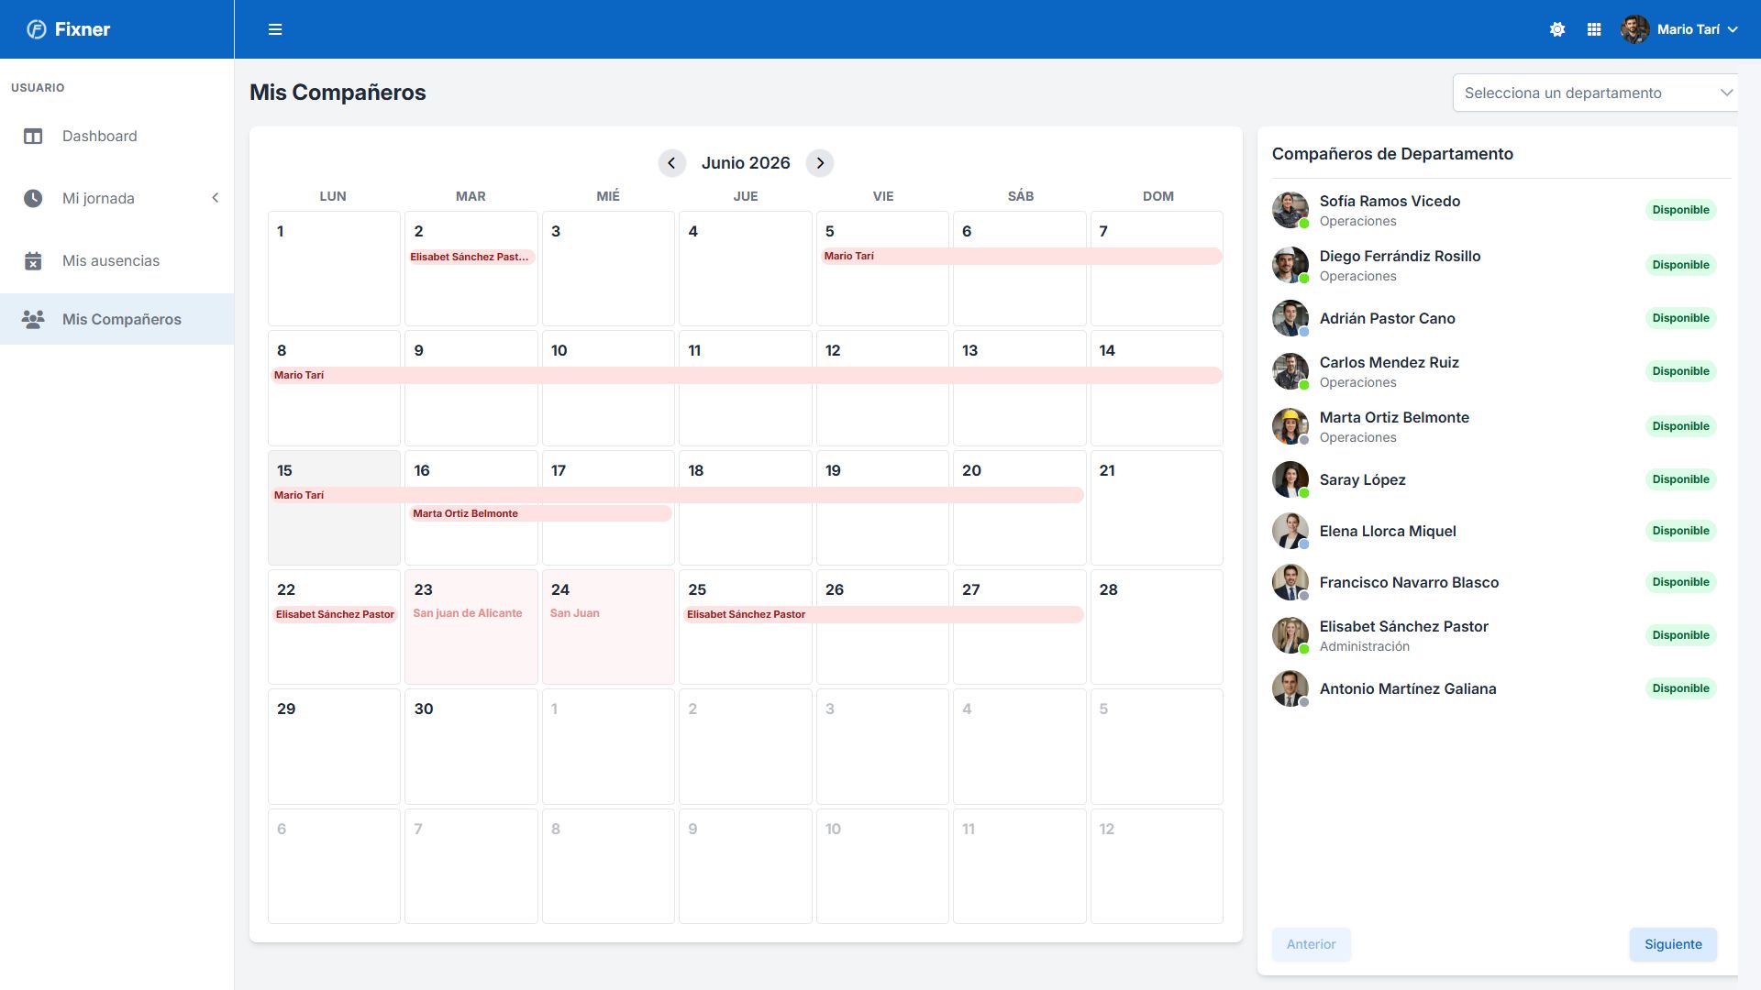Click the Dashboard panel icon
Image resolution: width=1761 pixels, height=990 pixels.
coord(33,137)
